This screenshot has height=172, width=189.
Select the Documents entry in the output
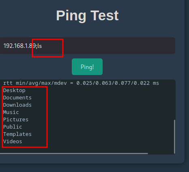pos(17,98)
